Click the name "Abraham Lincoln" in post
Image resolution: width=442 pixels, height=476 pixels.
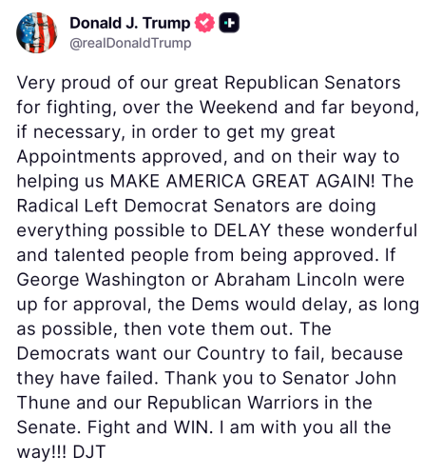click(286, 280)
